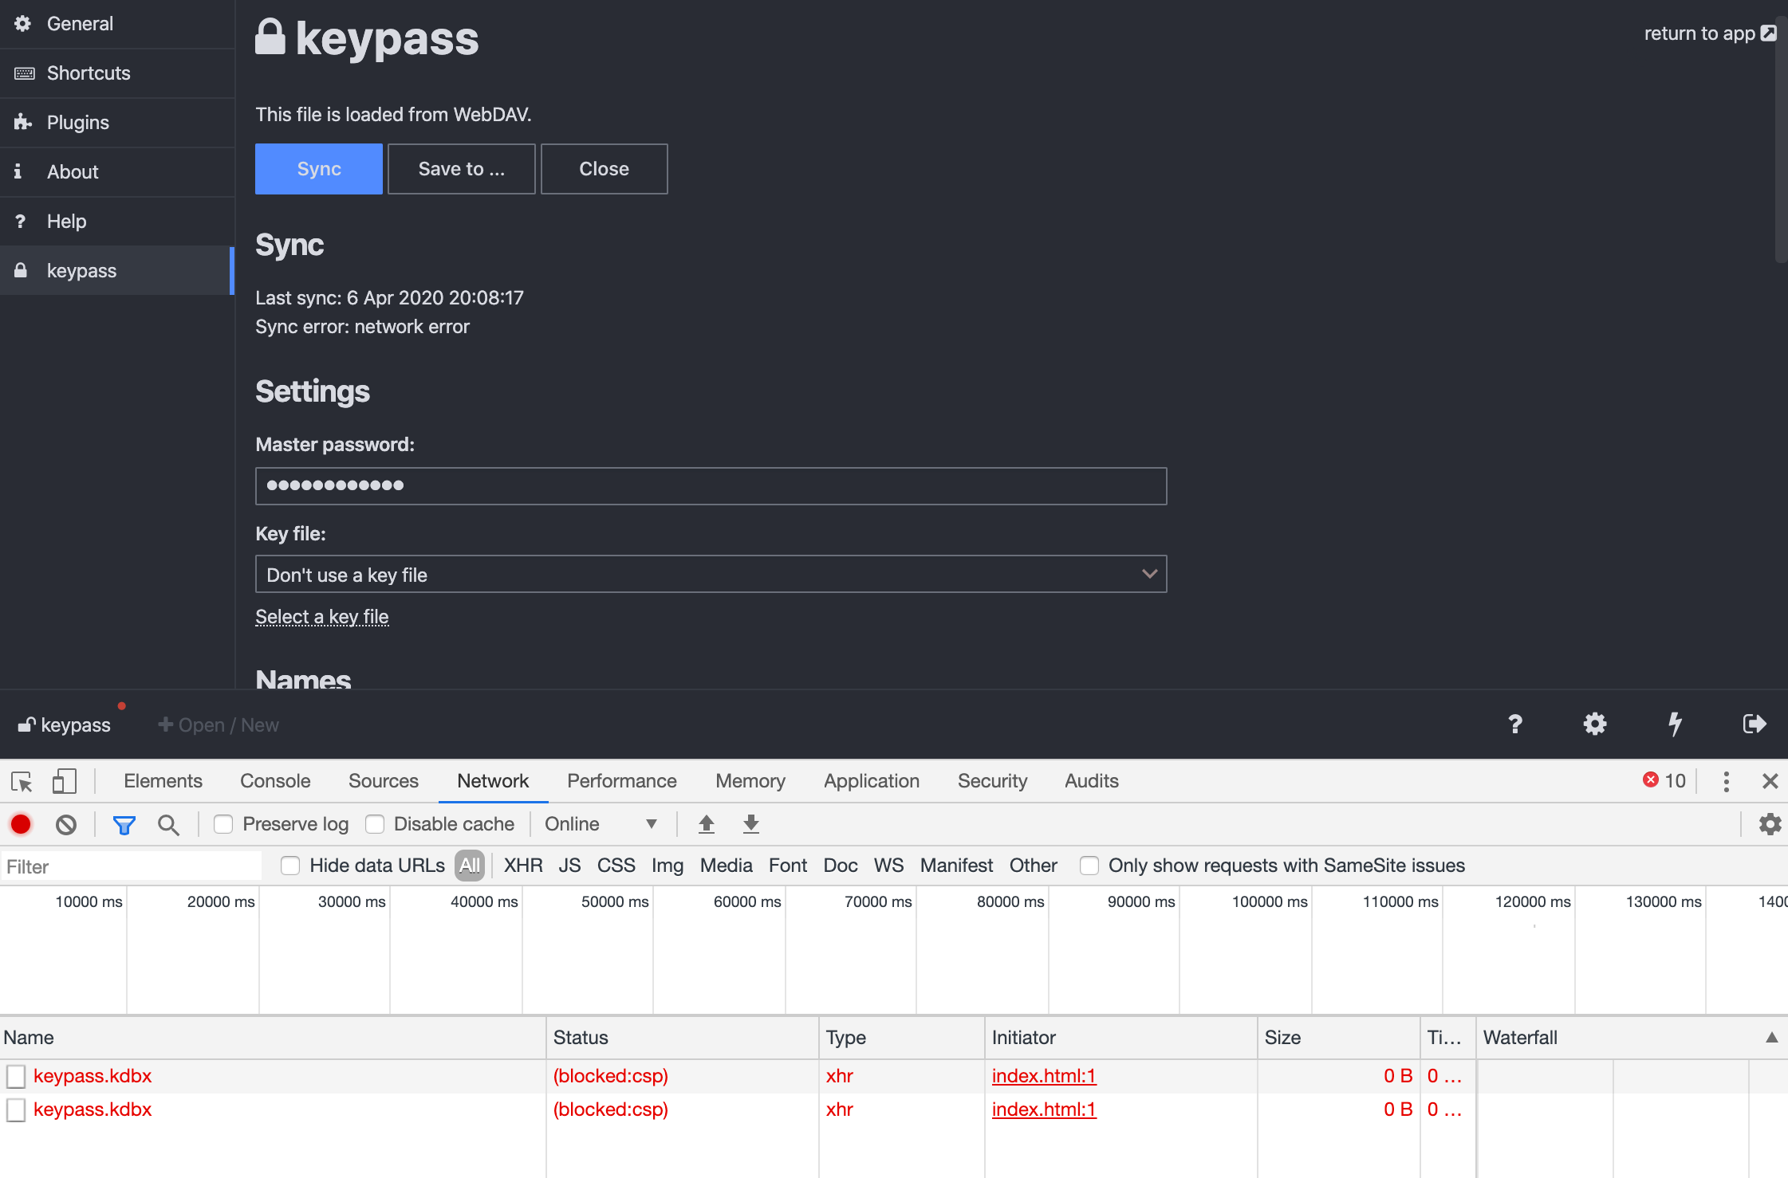Image resolution: width=1788 pixels, height=1178 pixels.
Task: Toggle the DevTools filter funnel icon
Action: tap(124, 824)
